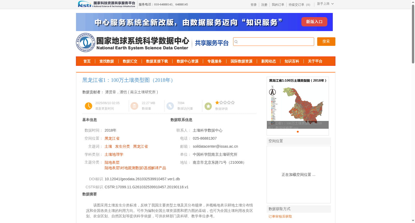Open the 数据汇交 menu

pyautogui.click(x=130, y=61)
